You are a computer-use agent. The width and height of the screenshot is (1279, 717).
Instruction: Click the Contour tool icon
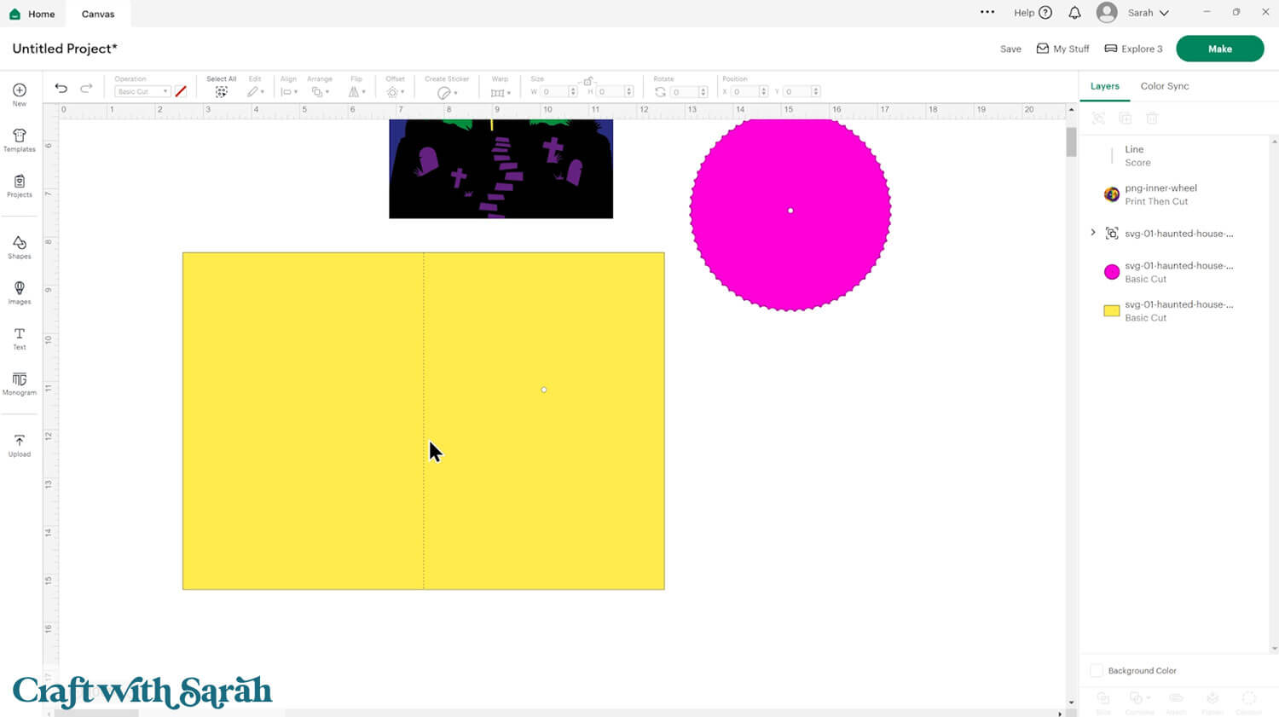click(x=1249, y=698)
